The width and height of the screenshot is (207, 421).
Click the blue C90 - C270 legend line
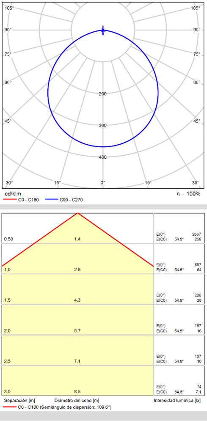tap(52, 199)
